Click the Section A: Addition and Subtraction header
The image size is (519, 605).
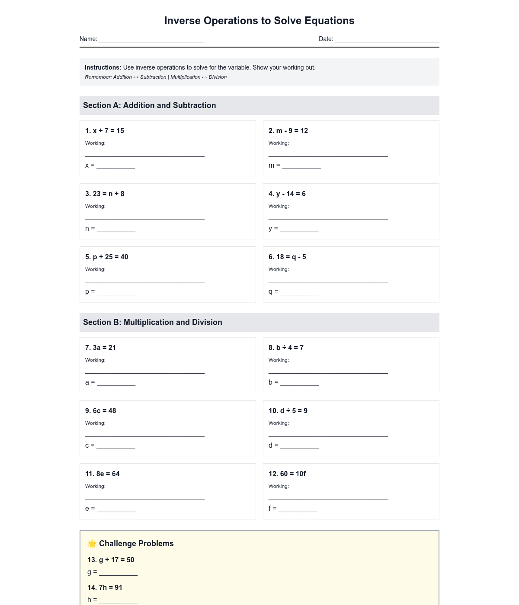click(x=150, y=105)
